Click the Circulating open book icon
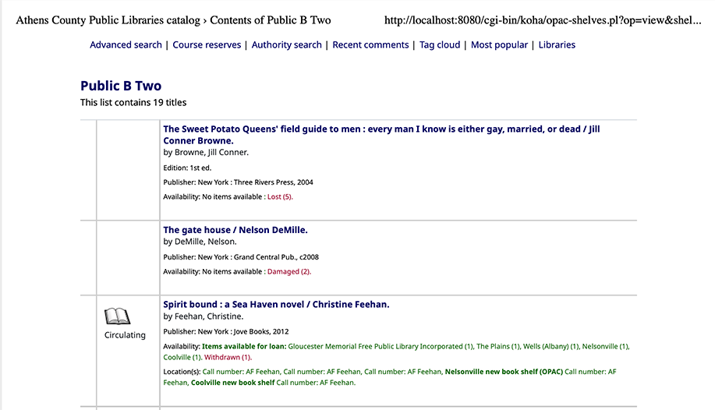The image size is (715, 410). (x=117, y=316)
